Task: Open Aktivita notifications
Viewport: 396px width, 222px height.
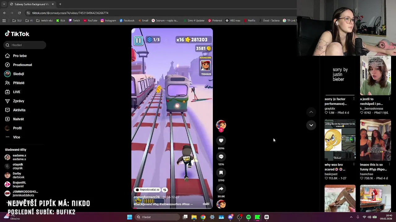Action: tap(15, 110)
